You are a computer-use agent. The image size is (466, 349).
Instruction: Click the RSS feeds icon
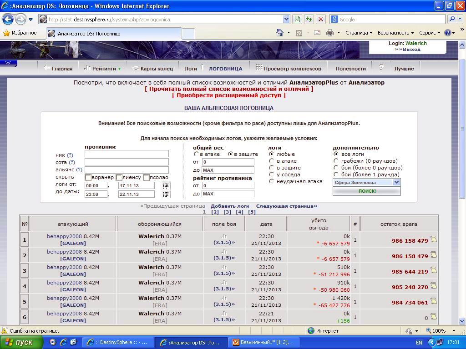[x=299, y=33]
